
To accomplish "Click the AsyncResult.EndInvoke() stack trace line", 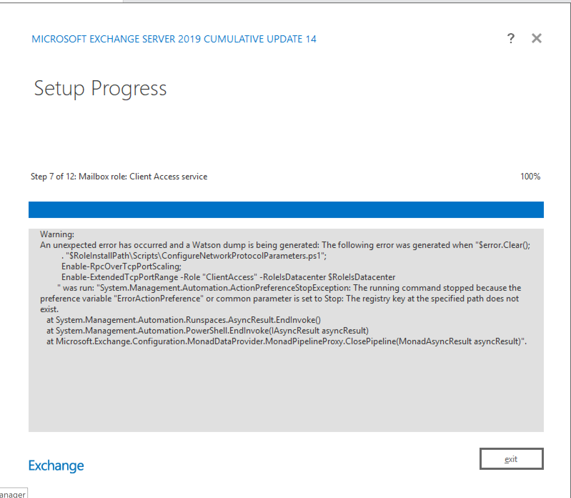I will (x=184, y=320).
